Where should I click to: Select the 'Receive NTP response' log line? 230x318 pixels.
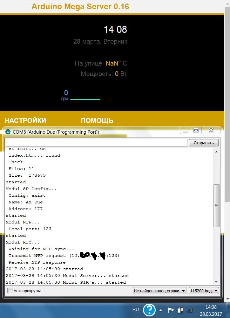click(37, 262)
